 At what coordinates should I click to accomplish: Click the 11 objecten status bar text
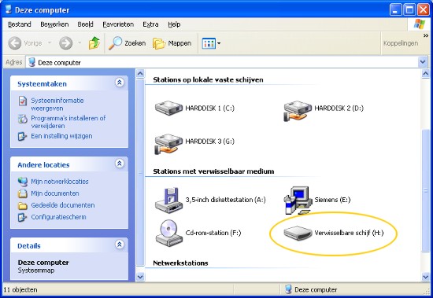pos(20,289)
